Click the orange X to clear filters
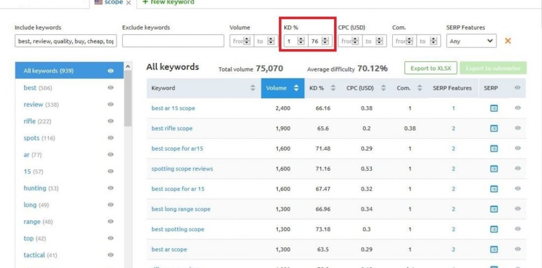Screen dimensions: 542x268 (508, 41)
